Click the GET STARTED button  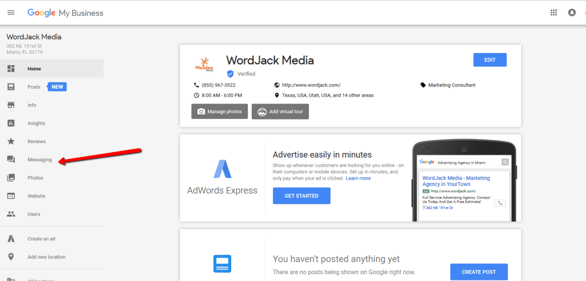[302, 196]
